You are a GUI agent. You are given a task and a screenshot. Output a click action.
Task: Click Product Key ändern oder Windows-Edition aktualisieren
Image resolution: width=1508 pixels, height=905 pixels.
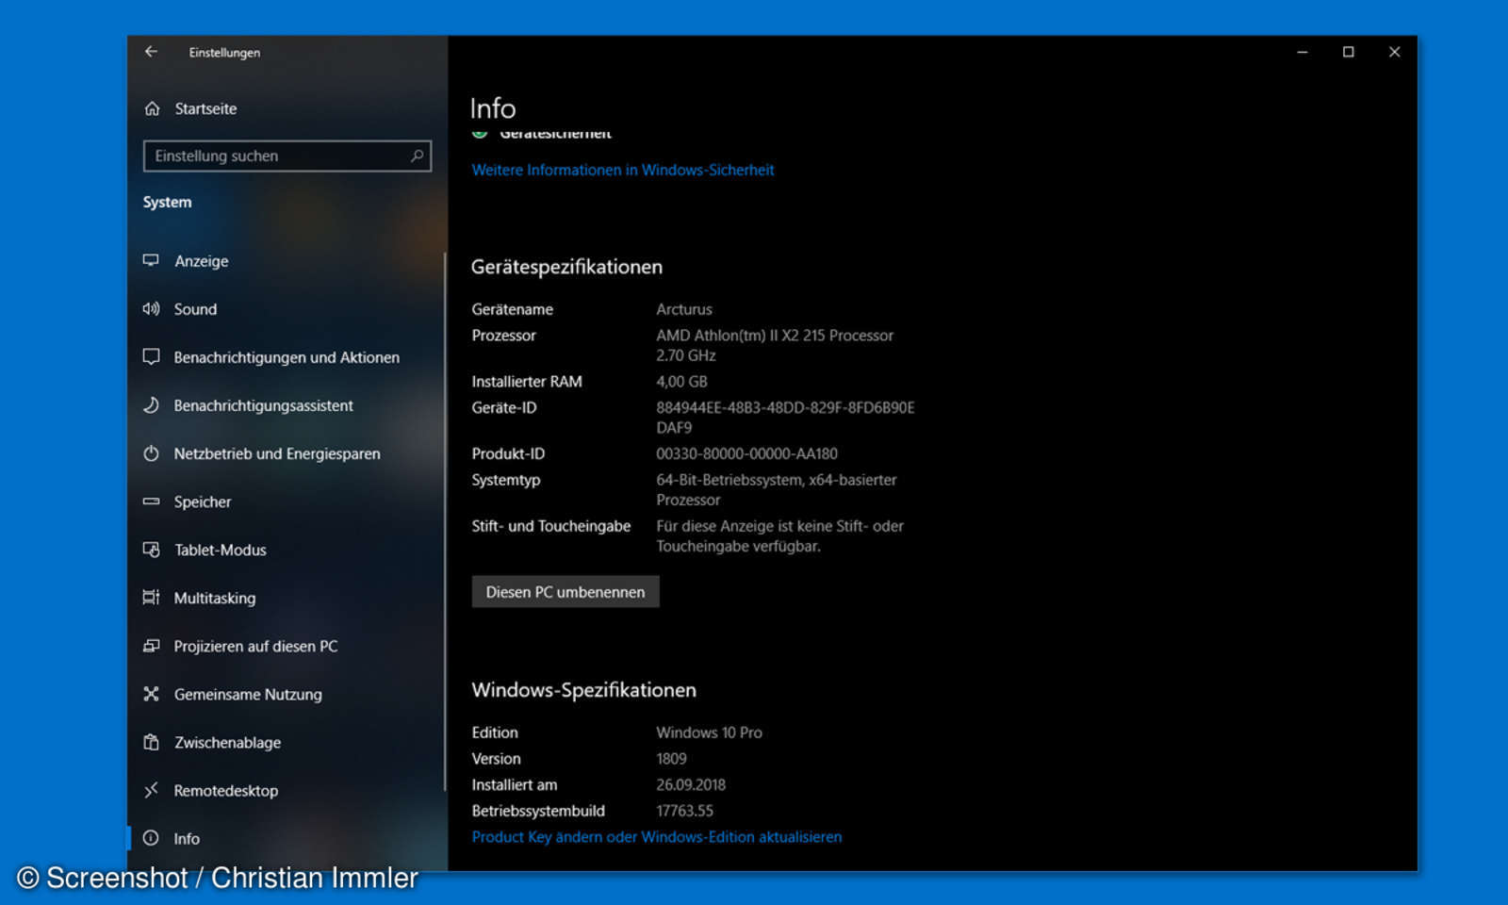point(657,837)
